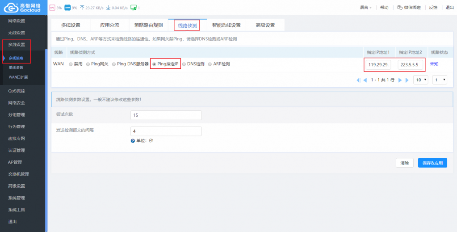457x232 pixels.
Task: Open the 语言 language dropdown
Action: [x=365, y=8]
